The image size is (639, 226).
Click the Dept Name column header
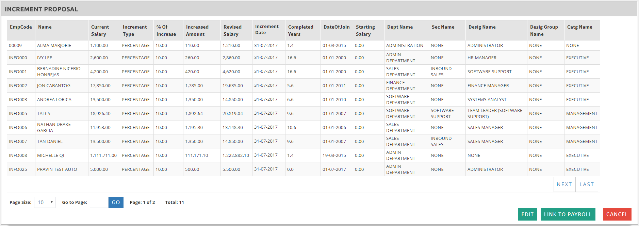click(400, 27)
